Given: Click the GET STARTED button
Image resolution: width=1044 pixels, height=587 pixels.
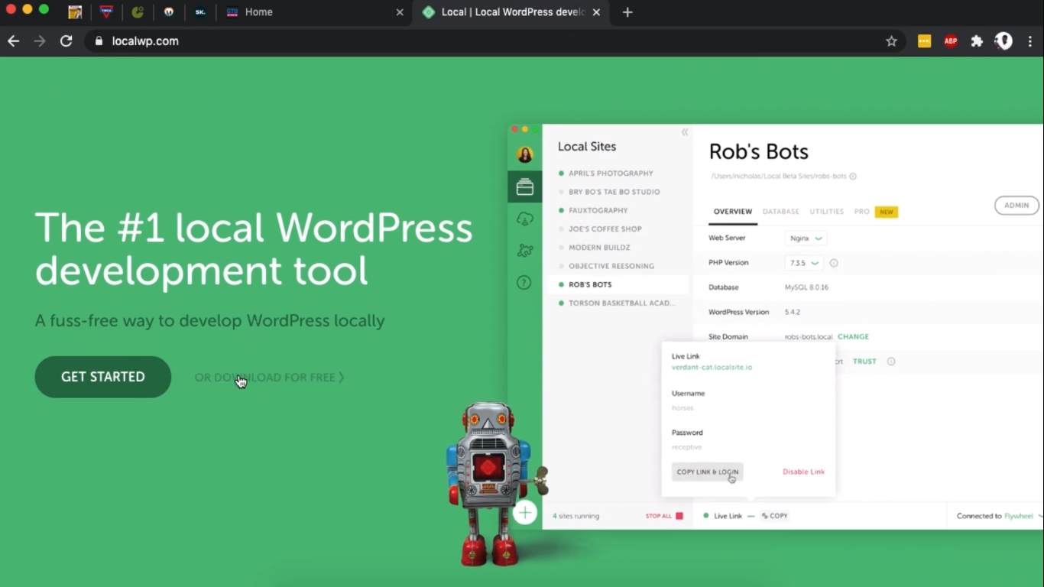Looking at the screenshot, I should coord(103,377).
